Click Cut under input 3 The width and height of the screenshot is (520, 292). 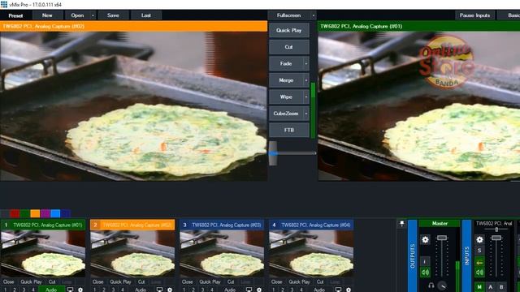(231, 281)
